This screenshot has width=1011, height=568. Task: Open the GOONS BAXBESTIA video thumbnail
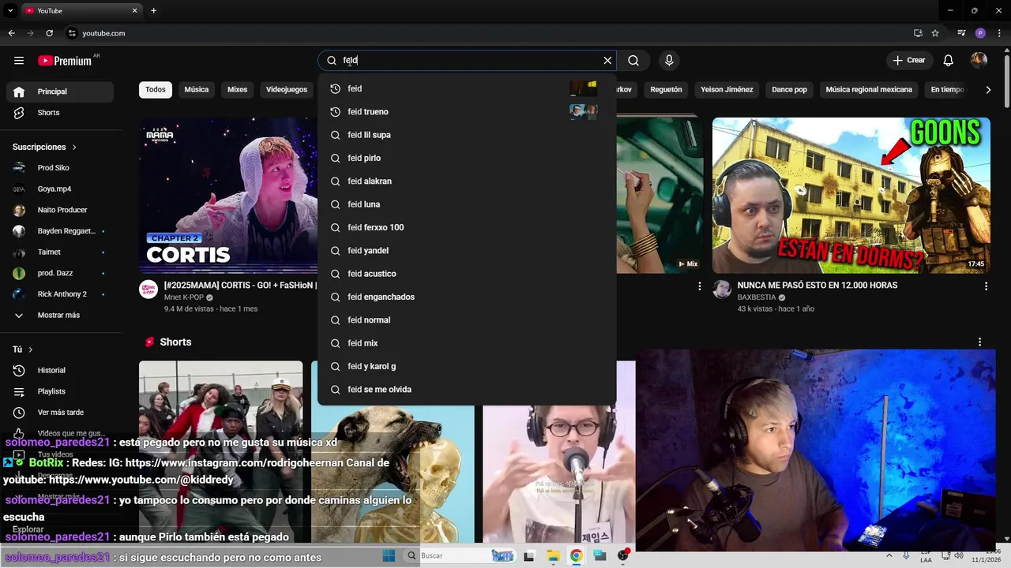pos(851,196)
